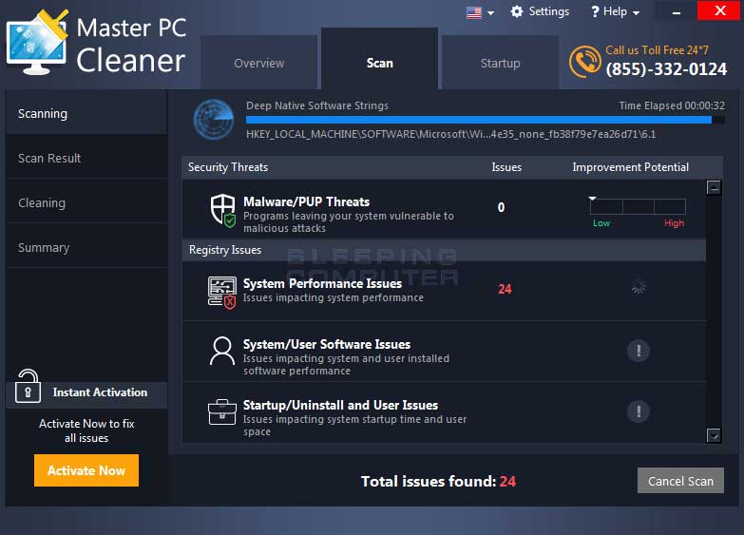
Task: Click 'Call us Toll Free 24*7' text
Action: (657, 49)
